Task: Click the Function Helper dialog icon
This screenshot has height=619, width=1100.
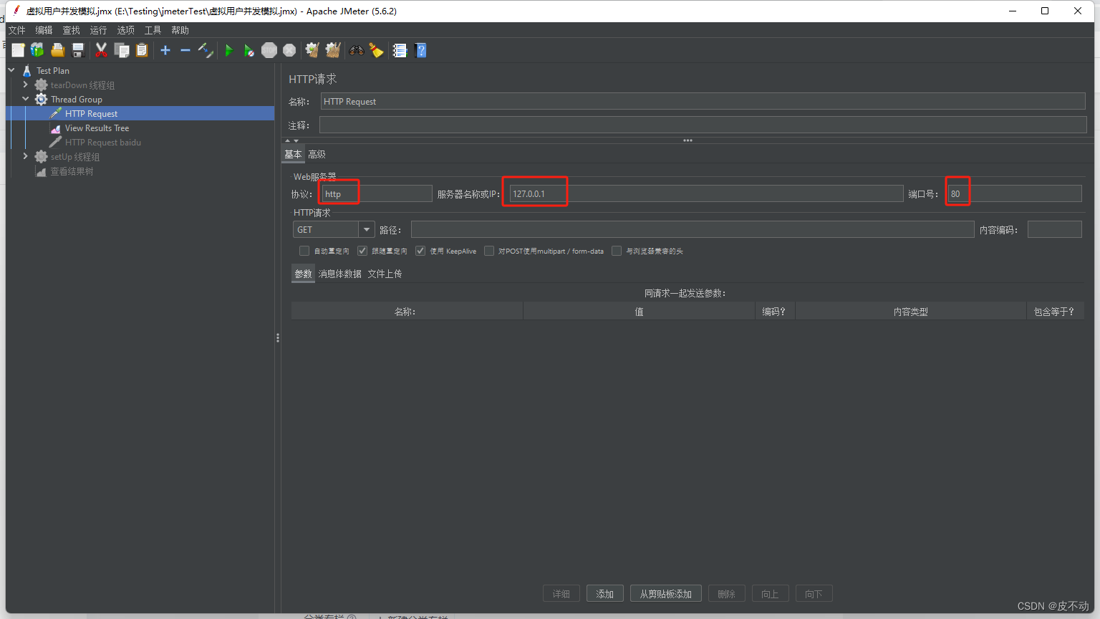Action: click(399, 50)
